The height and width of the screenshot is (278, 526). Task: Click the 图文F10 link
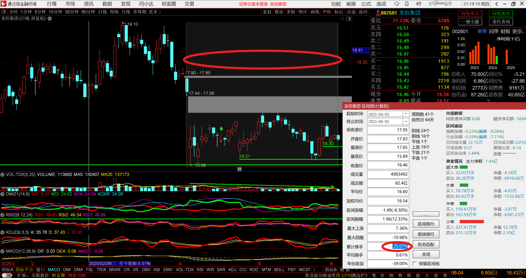point(344,275)
